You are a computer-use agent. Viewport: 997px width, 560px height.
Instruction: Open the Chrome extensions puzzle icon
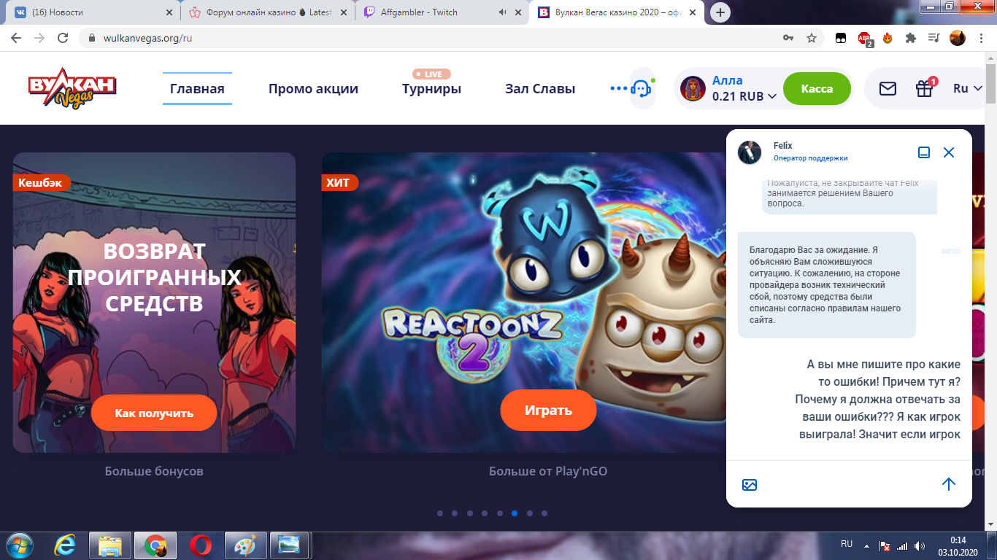(910, 38)
